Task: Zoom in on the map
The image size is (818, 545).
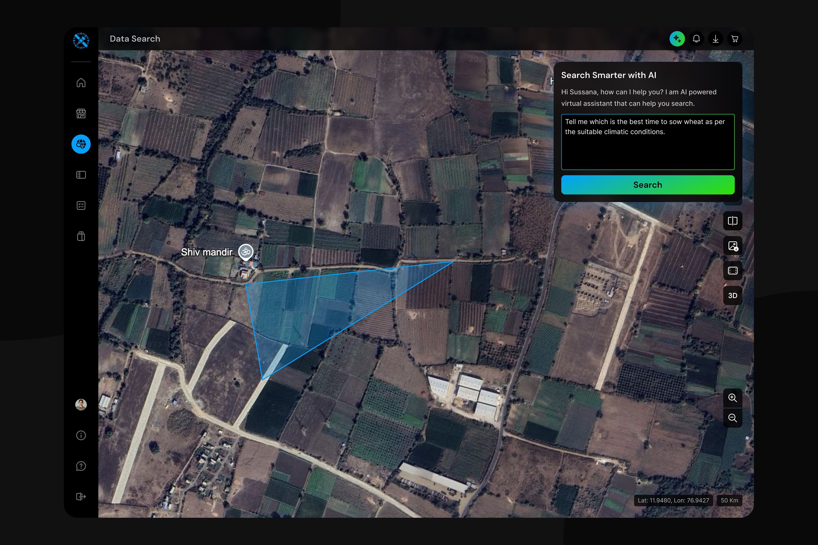Action: (x=732, y=398)
